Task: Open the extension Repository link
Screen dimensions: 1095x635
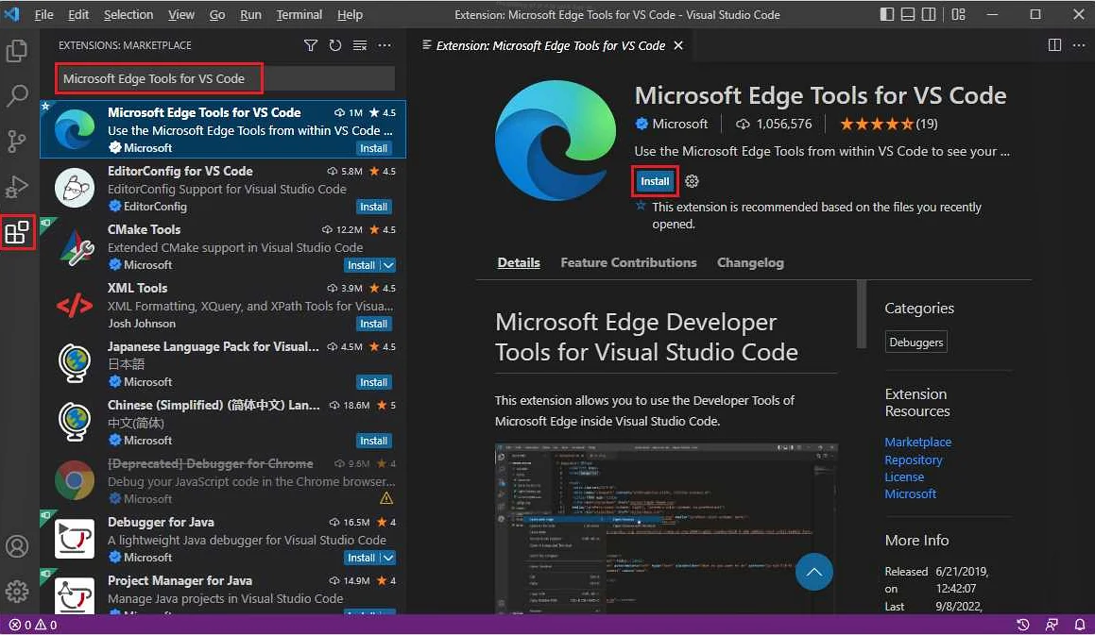Action: (914, 460)
